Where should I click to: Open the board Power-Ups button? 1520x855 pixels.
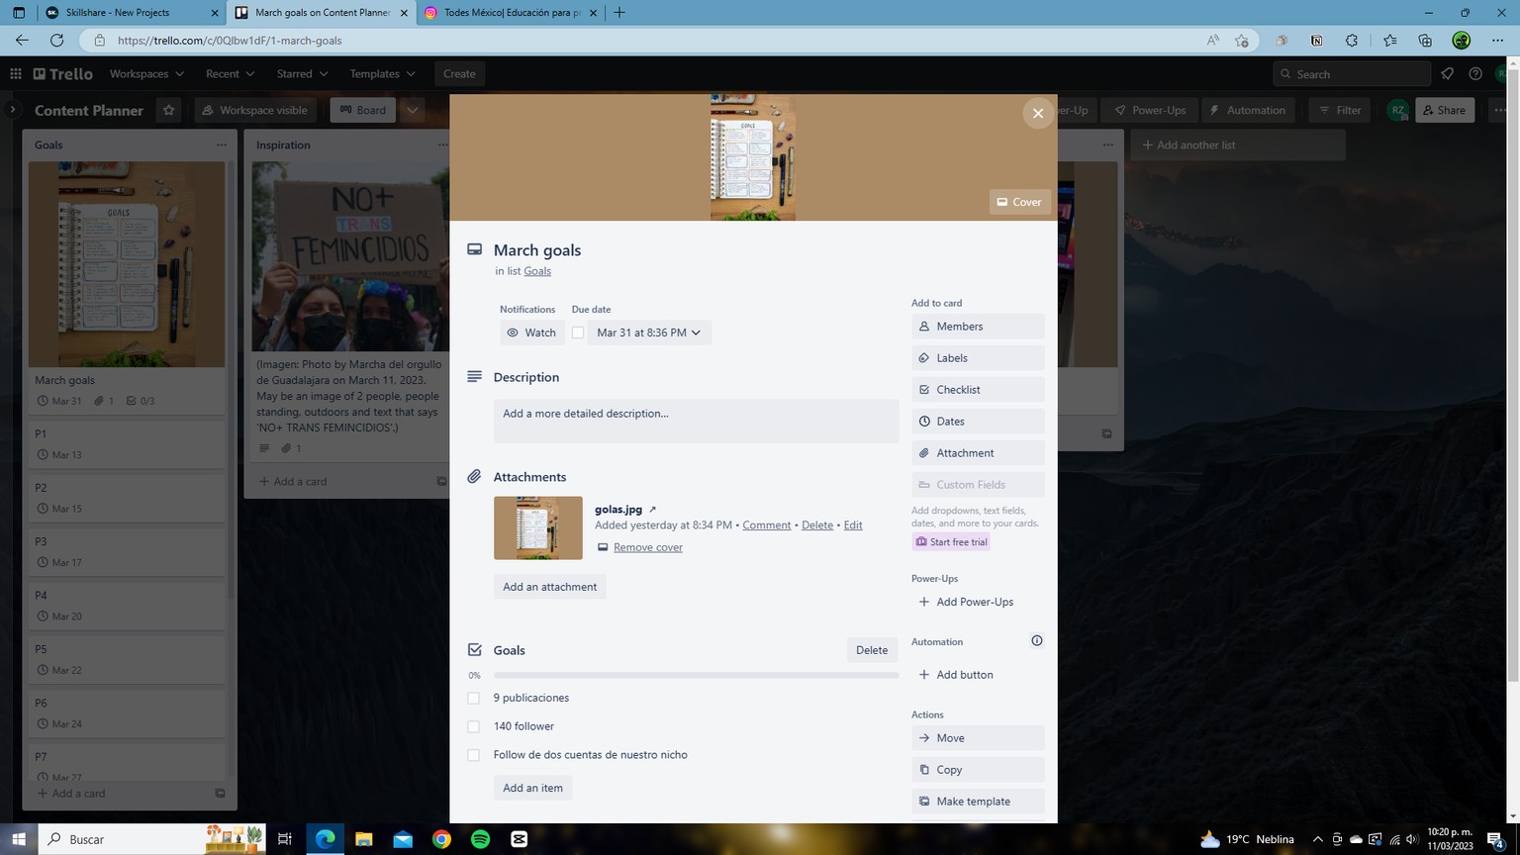(1150, 110)
